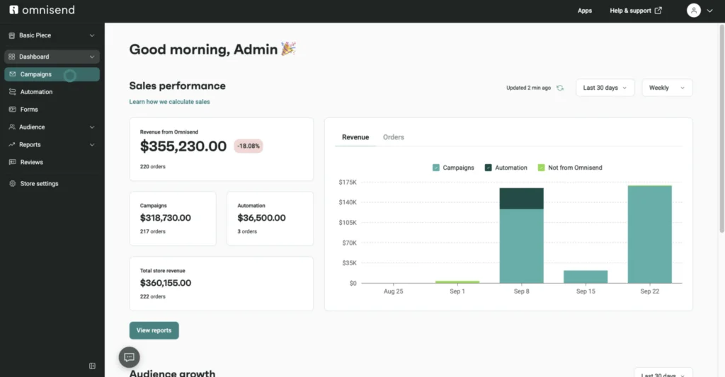Click the Reviews speech icon

coord(13,162)
